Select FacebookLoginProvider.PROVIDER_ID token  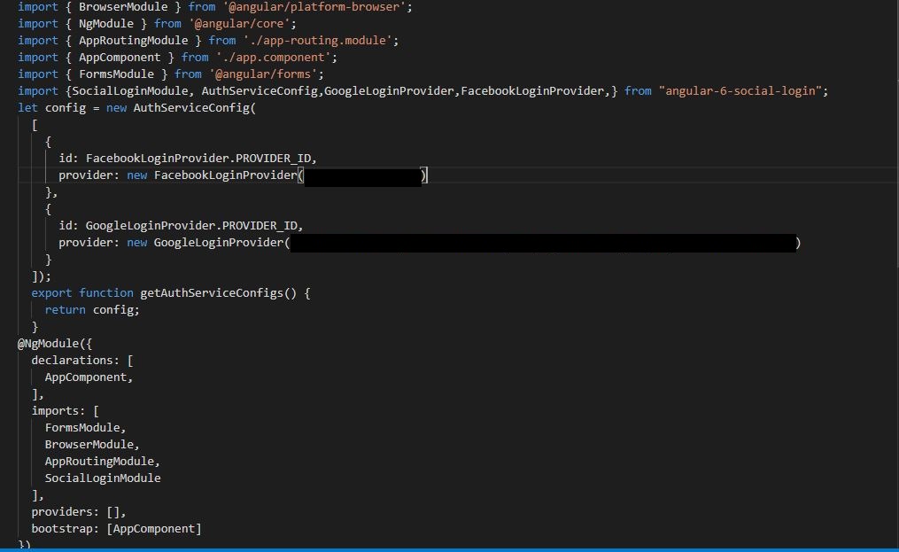pos(204,158)
